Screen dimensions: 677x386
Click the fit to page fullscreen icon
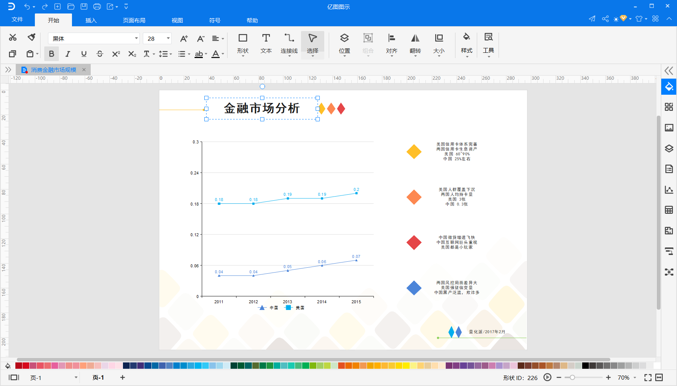[x=648, y=377]
